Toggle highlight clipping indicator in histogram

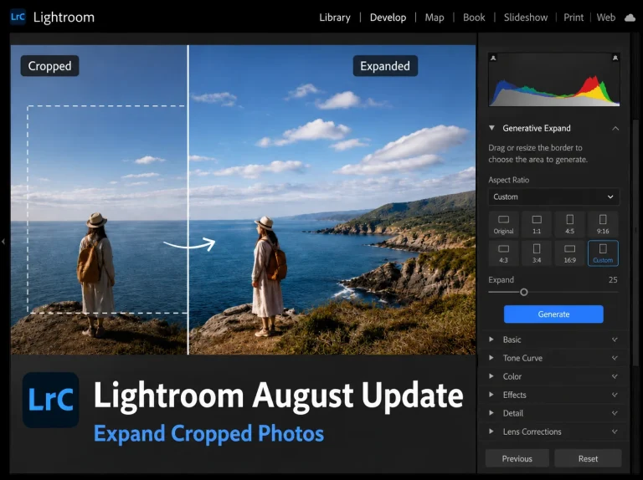[x=615, y=59]
